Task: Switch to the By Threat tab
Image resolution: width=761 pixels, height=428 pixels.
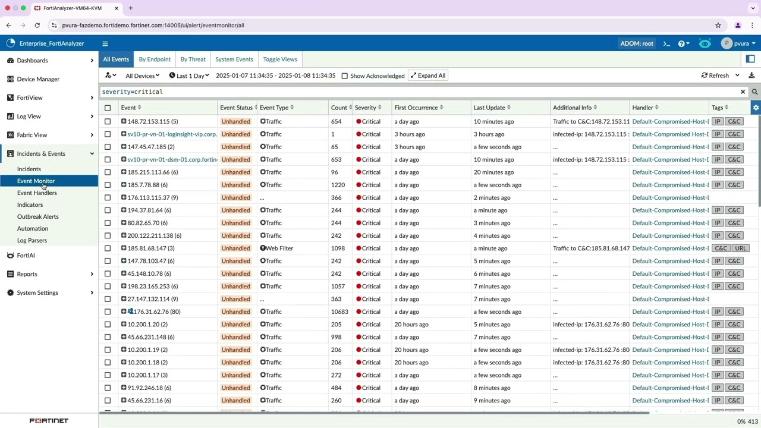Action: point(193,59)
